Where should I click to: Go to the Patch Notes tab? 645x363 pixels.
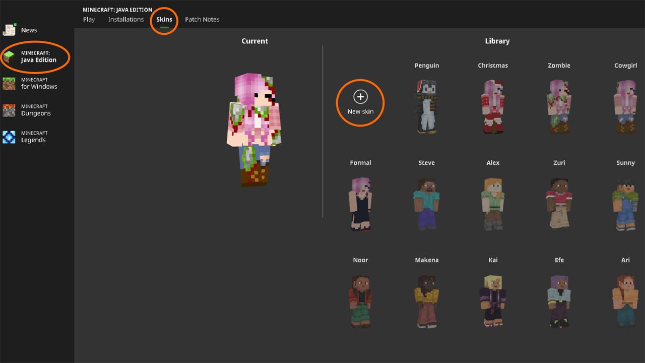(202, 20)
